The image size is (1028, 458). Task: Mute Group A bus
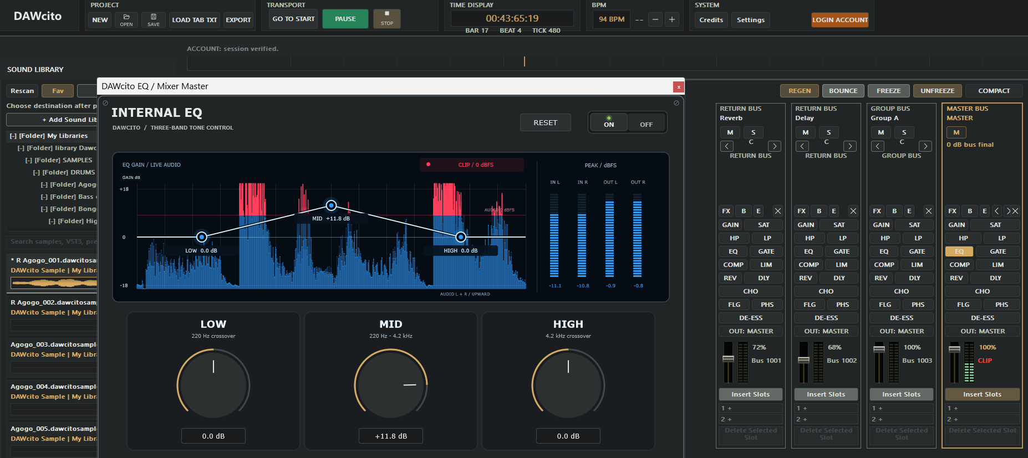coord(881,132)
